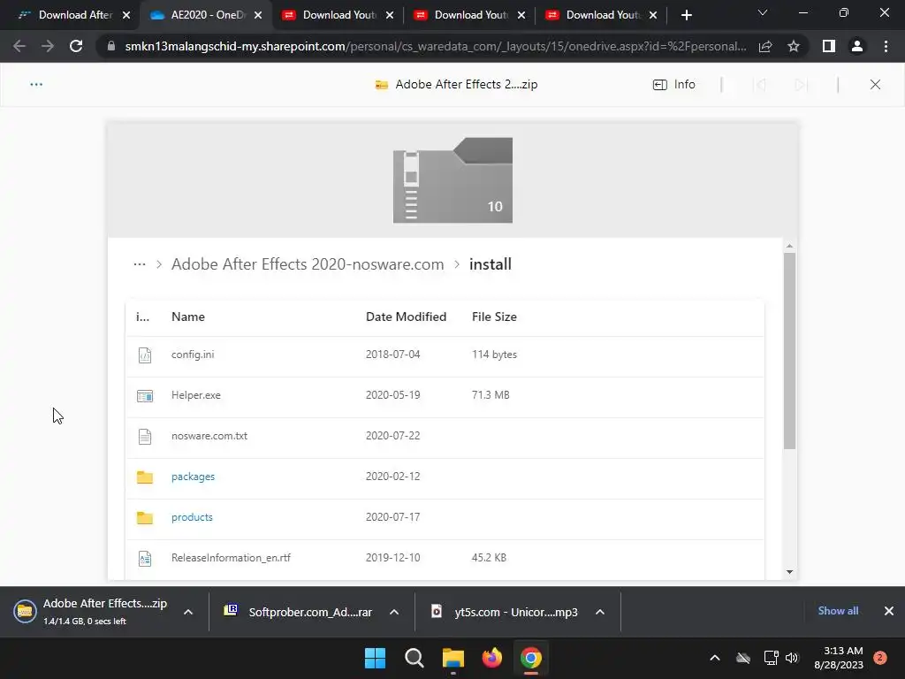Click the 2018-07-04 date cell

click(392, 355)
